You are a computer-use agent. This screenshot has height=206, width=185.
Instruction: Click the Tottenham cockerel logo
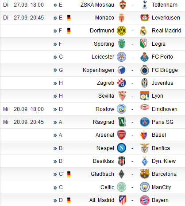[x=145, y=5]
